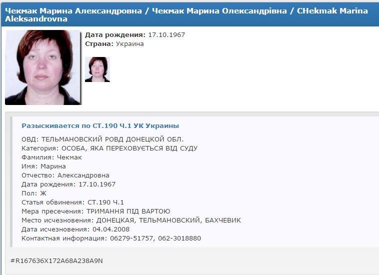This screenshot has height=275, width=379.
Task: Click the Latin name 'Aleksandrovna' in the header
Action: pyautogui.click(x=36, y=19)
